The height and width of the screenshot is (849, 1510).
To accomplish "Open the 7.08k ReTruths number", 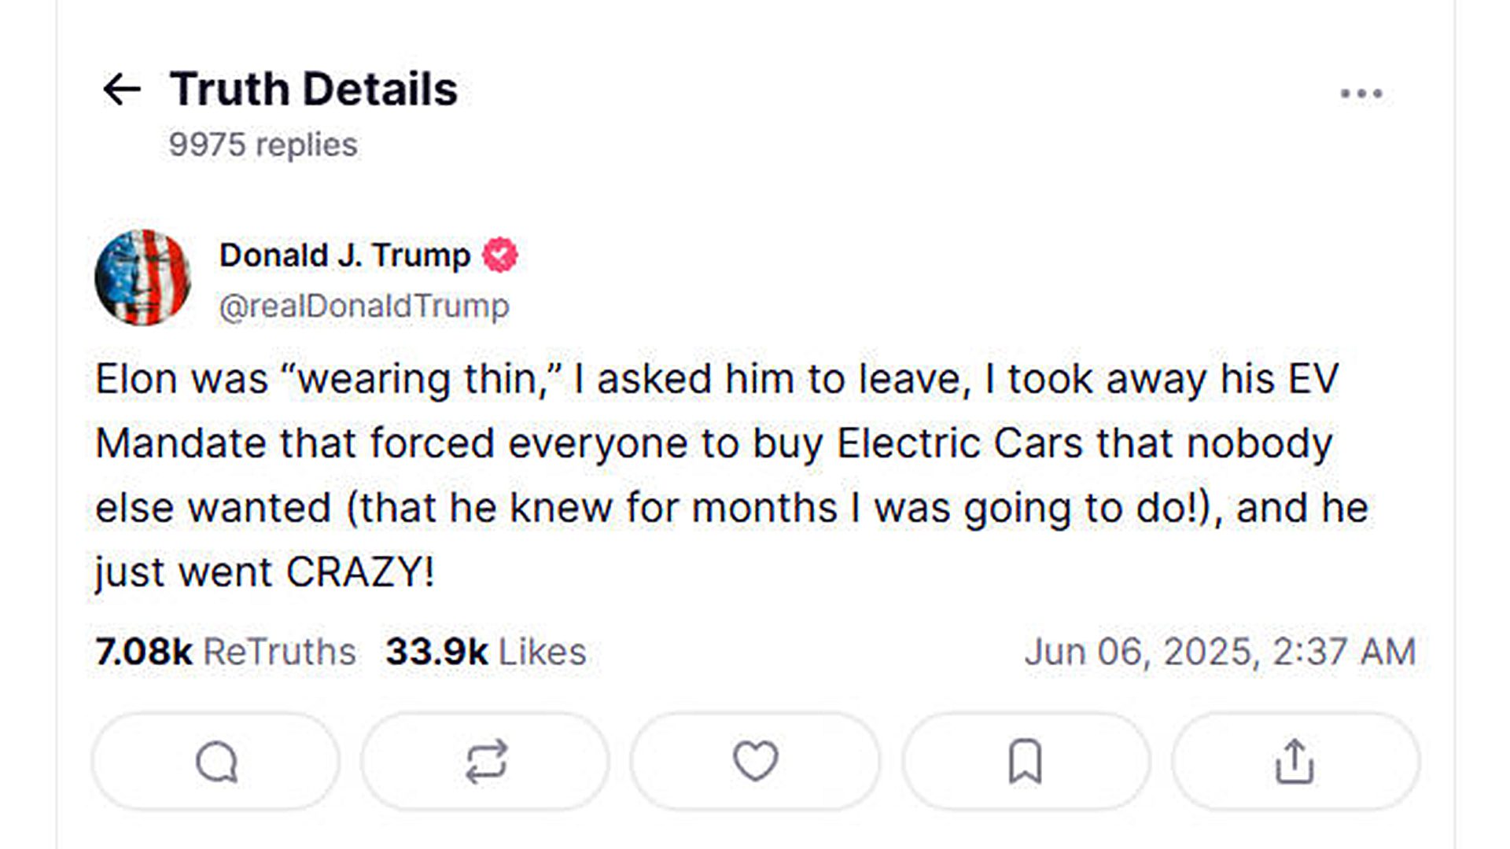I will (144, 652).
